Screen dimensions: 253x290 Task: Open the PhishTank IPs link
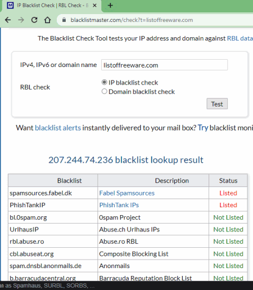pyautogui.click(x=119, y=205)
